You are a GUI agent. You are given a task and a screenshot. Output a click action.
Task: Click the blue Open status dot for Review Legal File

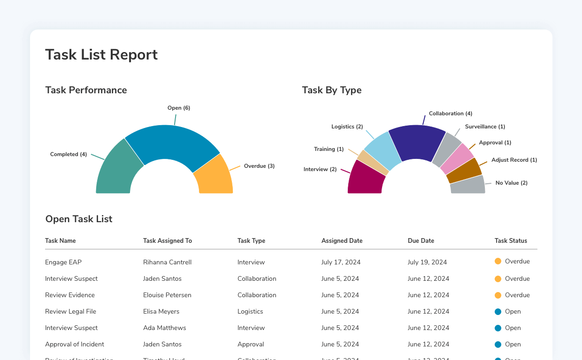pyautogui.click(x=498, y=311)
